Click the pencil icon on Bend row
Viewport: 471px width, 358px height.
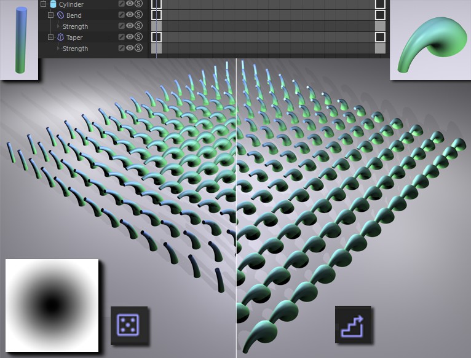[121, 15]
